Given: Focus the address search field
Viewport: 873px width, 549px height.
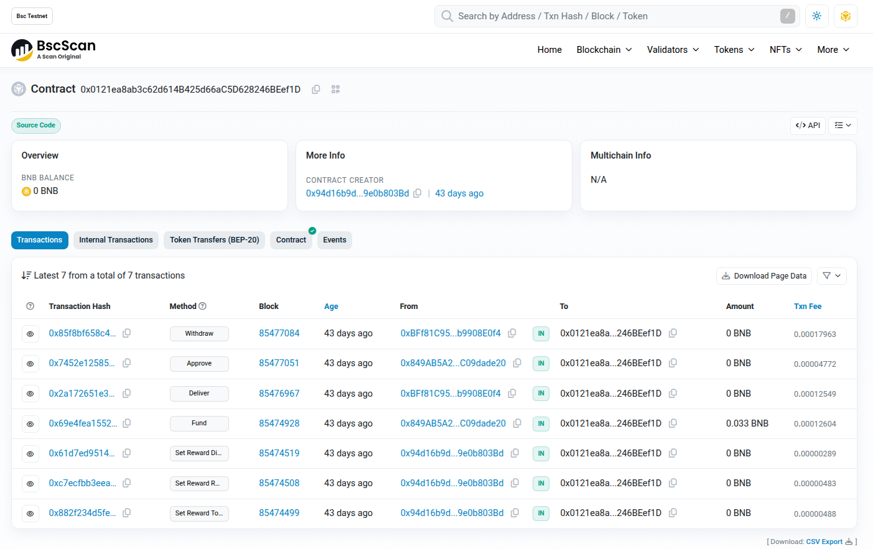Looking at the screenshot, I should point(616,16).
